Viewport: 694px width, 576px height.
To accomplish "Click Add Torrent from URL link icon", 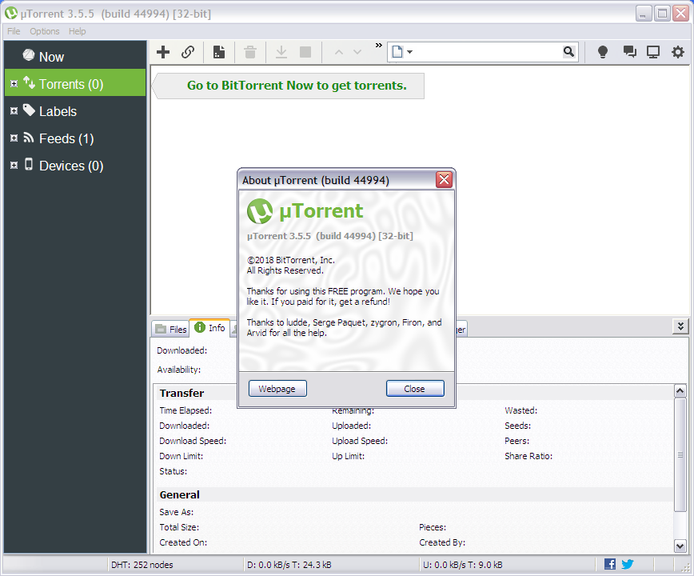I will click(x=188, y=52).
